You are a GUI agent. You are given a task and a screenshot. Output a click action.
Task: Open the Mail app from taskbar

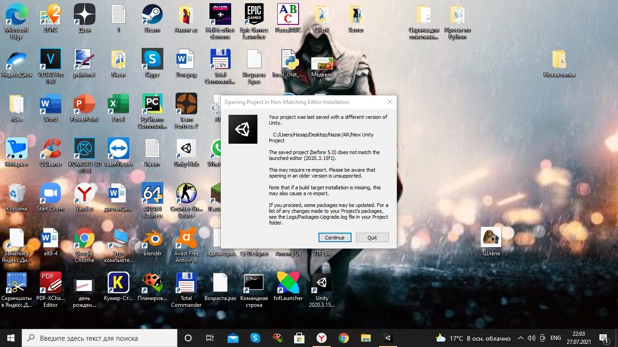pos(233,338)
